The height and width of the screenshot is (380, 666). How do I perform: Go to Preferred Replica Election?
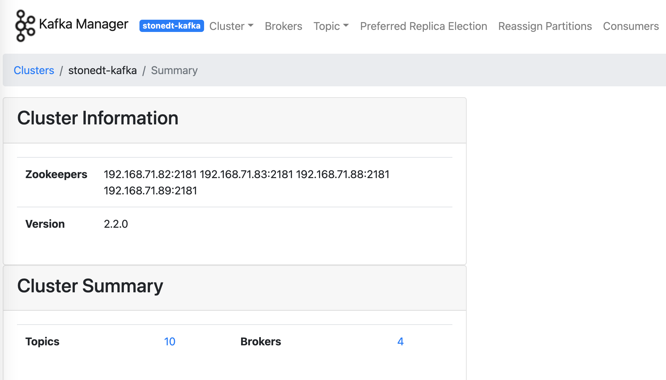pyautogui.click(x=423, y=26)
